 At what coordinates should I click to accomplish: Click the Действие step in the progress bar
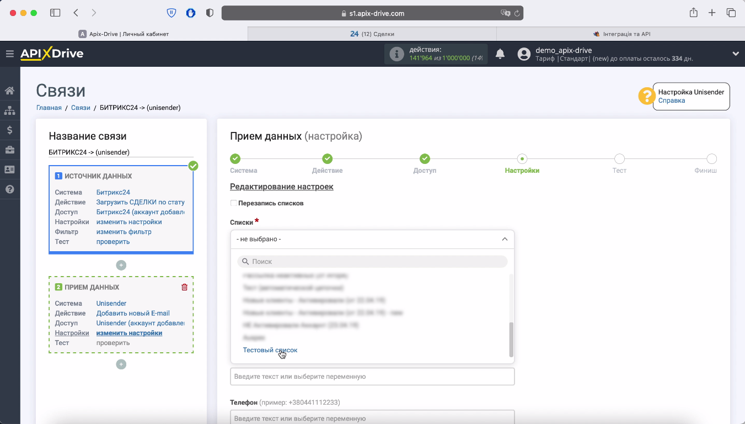point(328,159)
